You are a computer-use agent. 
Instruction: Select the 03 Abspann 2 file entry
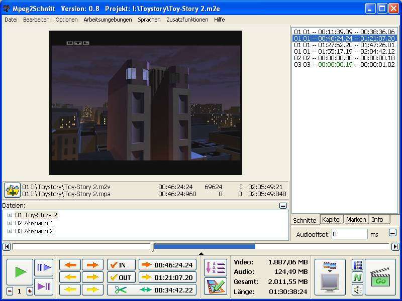(34, 231)
